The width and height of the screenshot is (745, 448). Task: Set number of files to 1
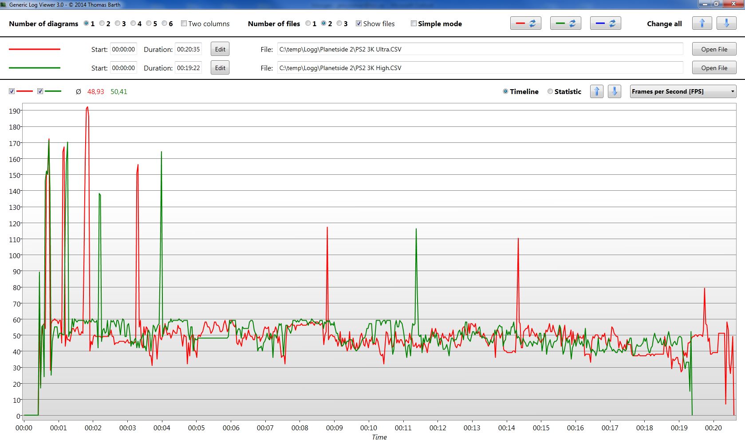click(308, 24)
